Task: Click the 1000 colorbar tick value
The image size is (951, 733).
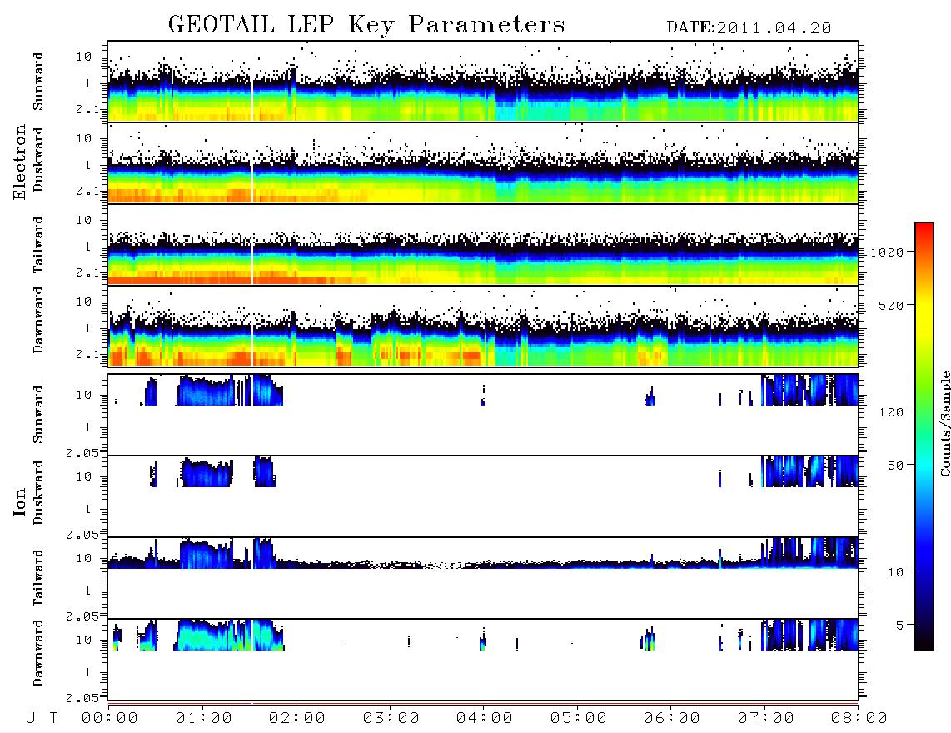Action: click(887, 252)
